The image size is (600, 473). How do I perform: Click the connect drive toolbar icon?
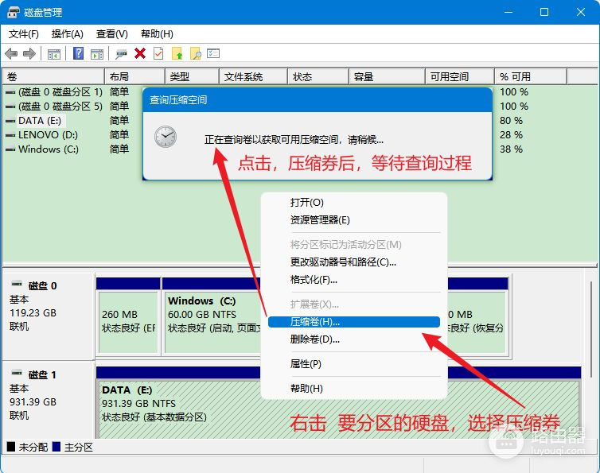pos(121,54)
